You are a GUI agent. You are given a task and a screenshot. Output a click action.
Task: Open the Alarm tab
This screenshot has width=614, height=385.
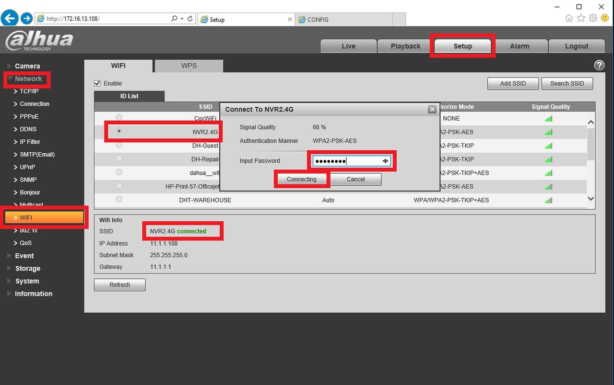pyautogui.click(x=520, y=46)
